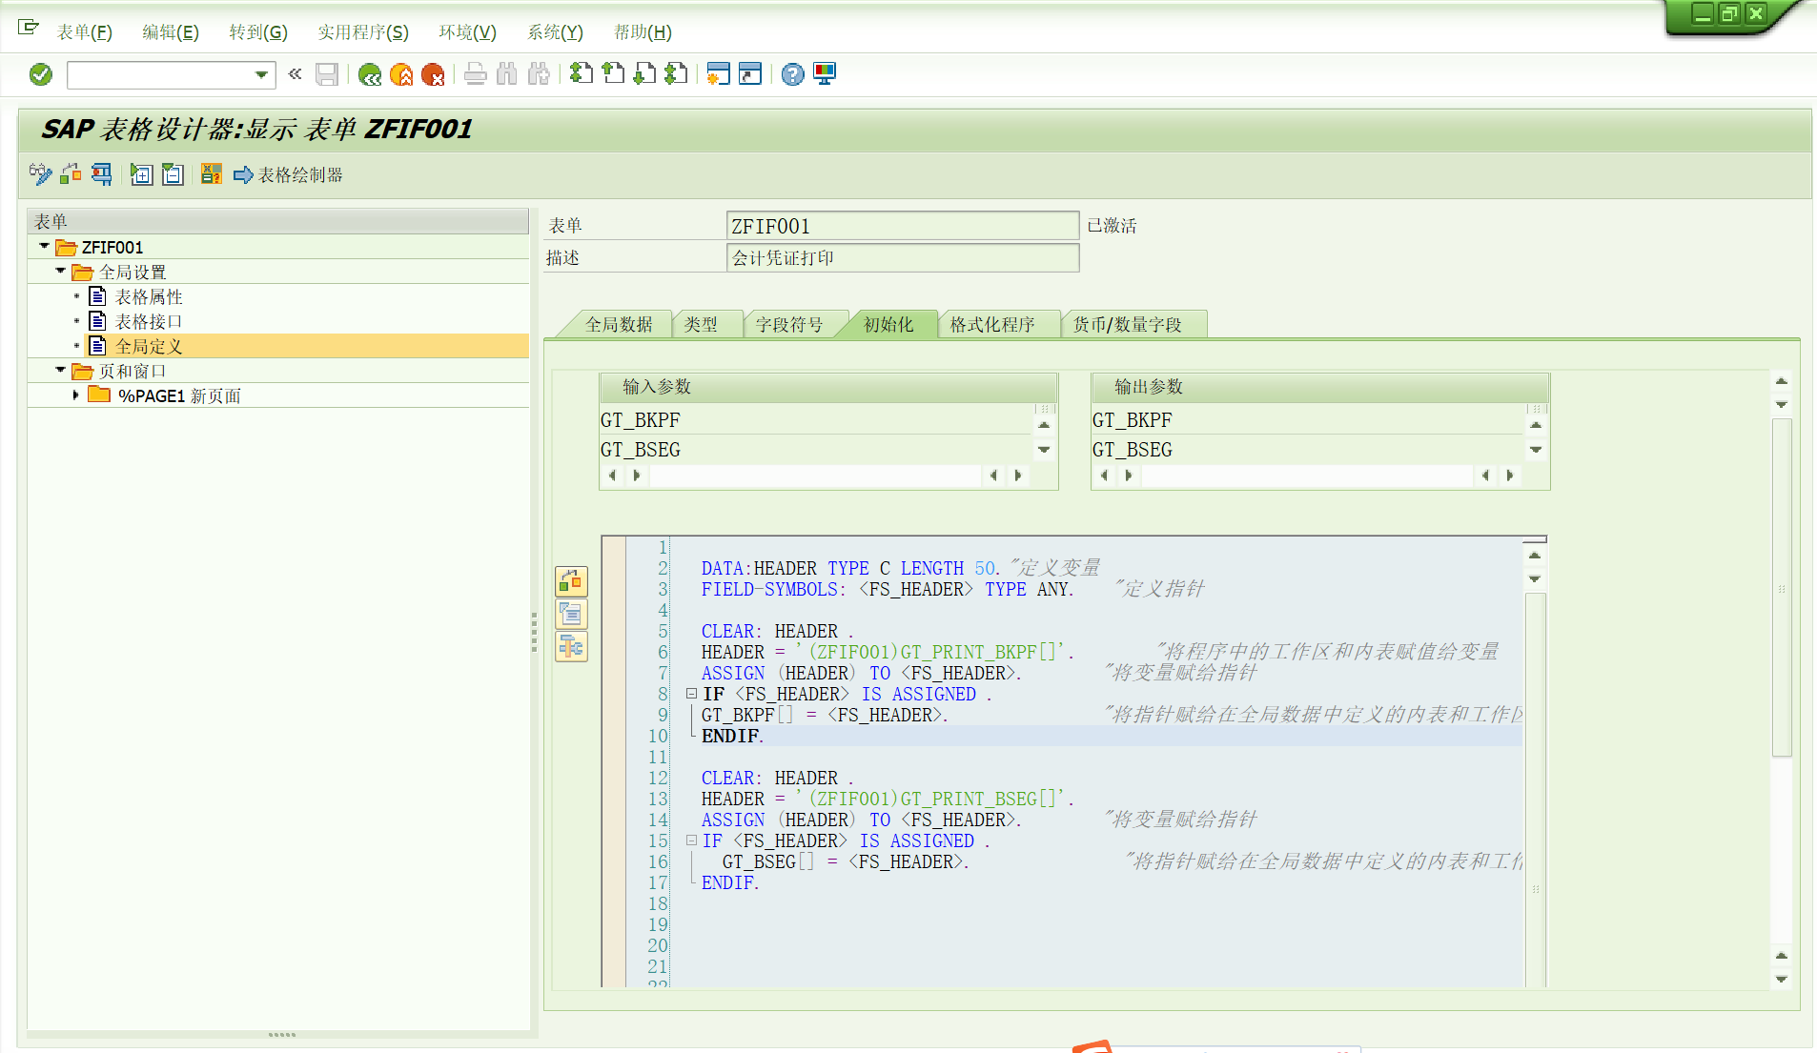Select 全局定义 in the tree
Screen dimensions: 1817x1053
click(149, 347)
